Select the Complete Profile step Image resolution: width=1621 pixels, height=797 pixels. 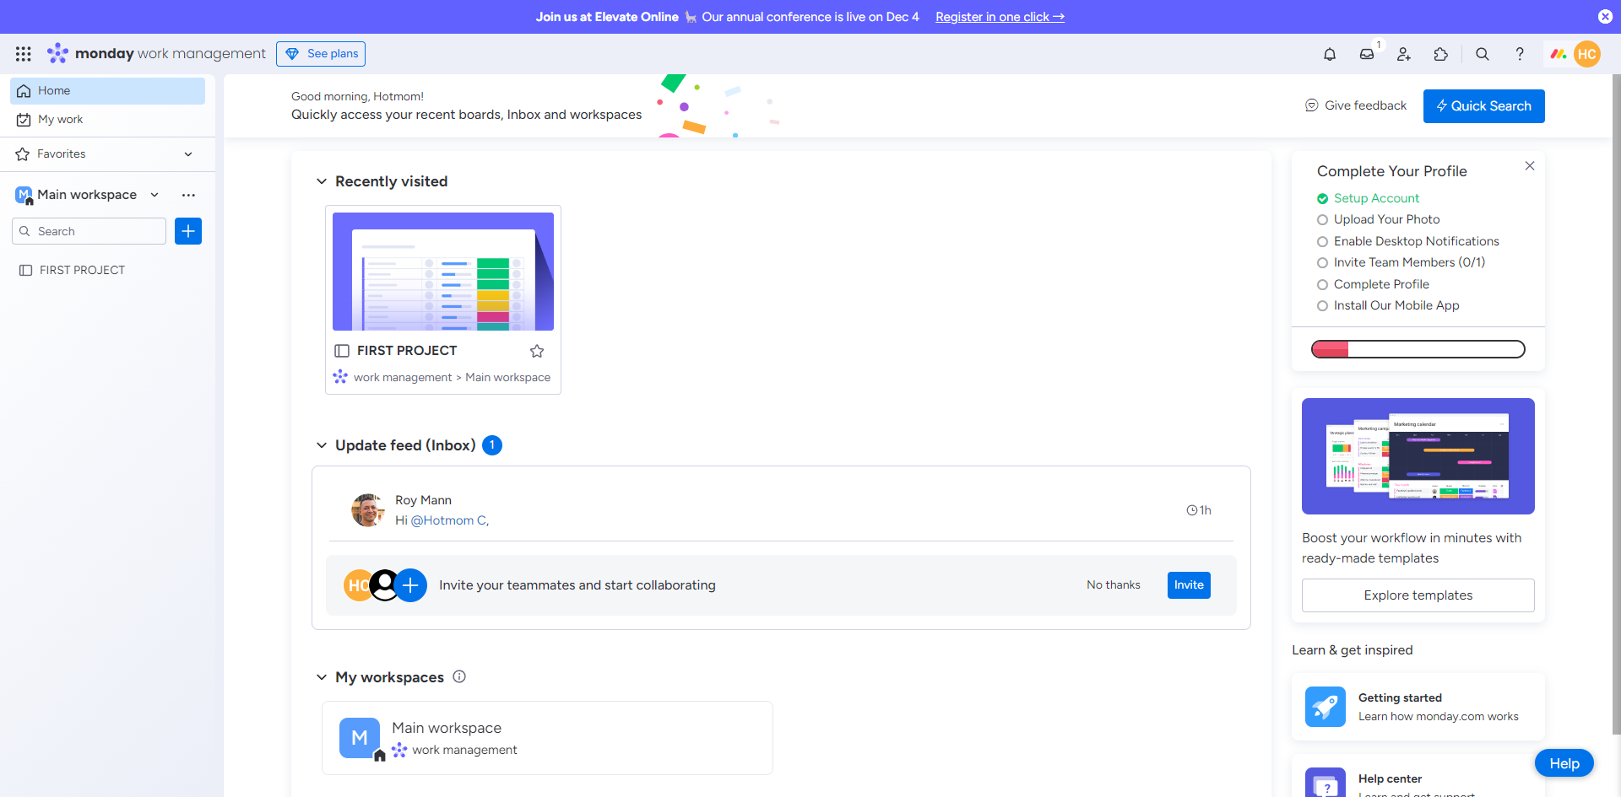(x=1373, y=284)
